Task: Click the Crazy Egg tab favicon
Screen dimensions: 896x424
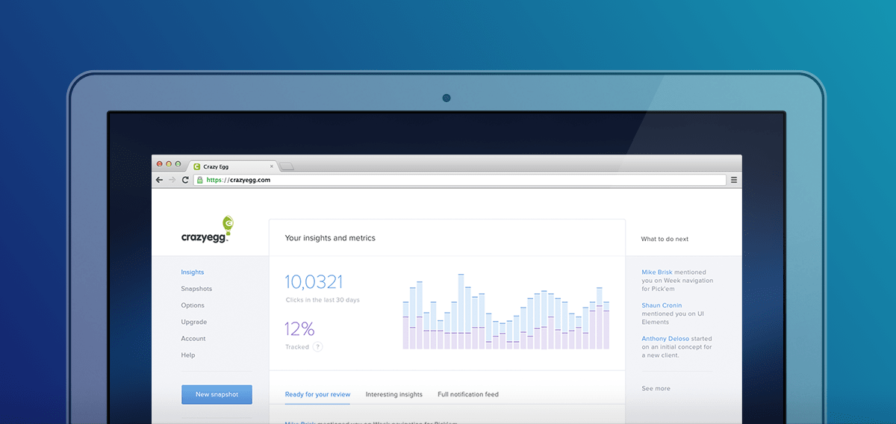Action: (x=196, y=166)
